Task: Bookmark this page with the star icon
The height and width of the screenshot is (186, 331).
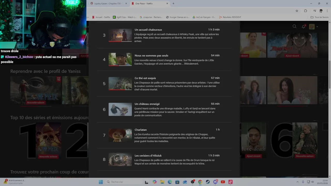Action: (297, 11)
